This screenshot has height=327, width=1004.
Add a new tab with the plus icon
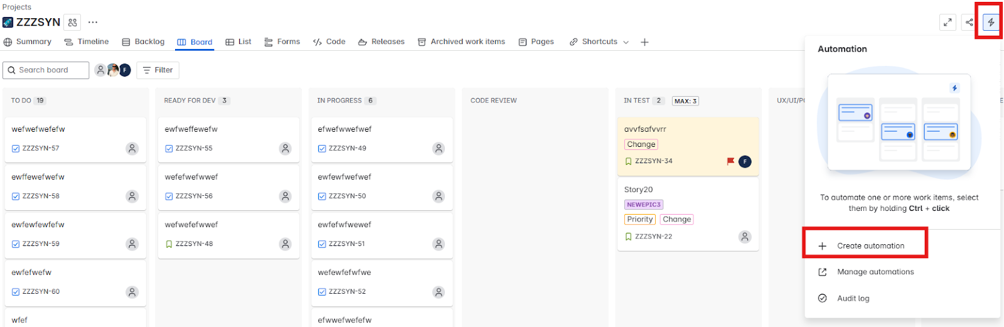coord(644,42)
